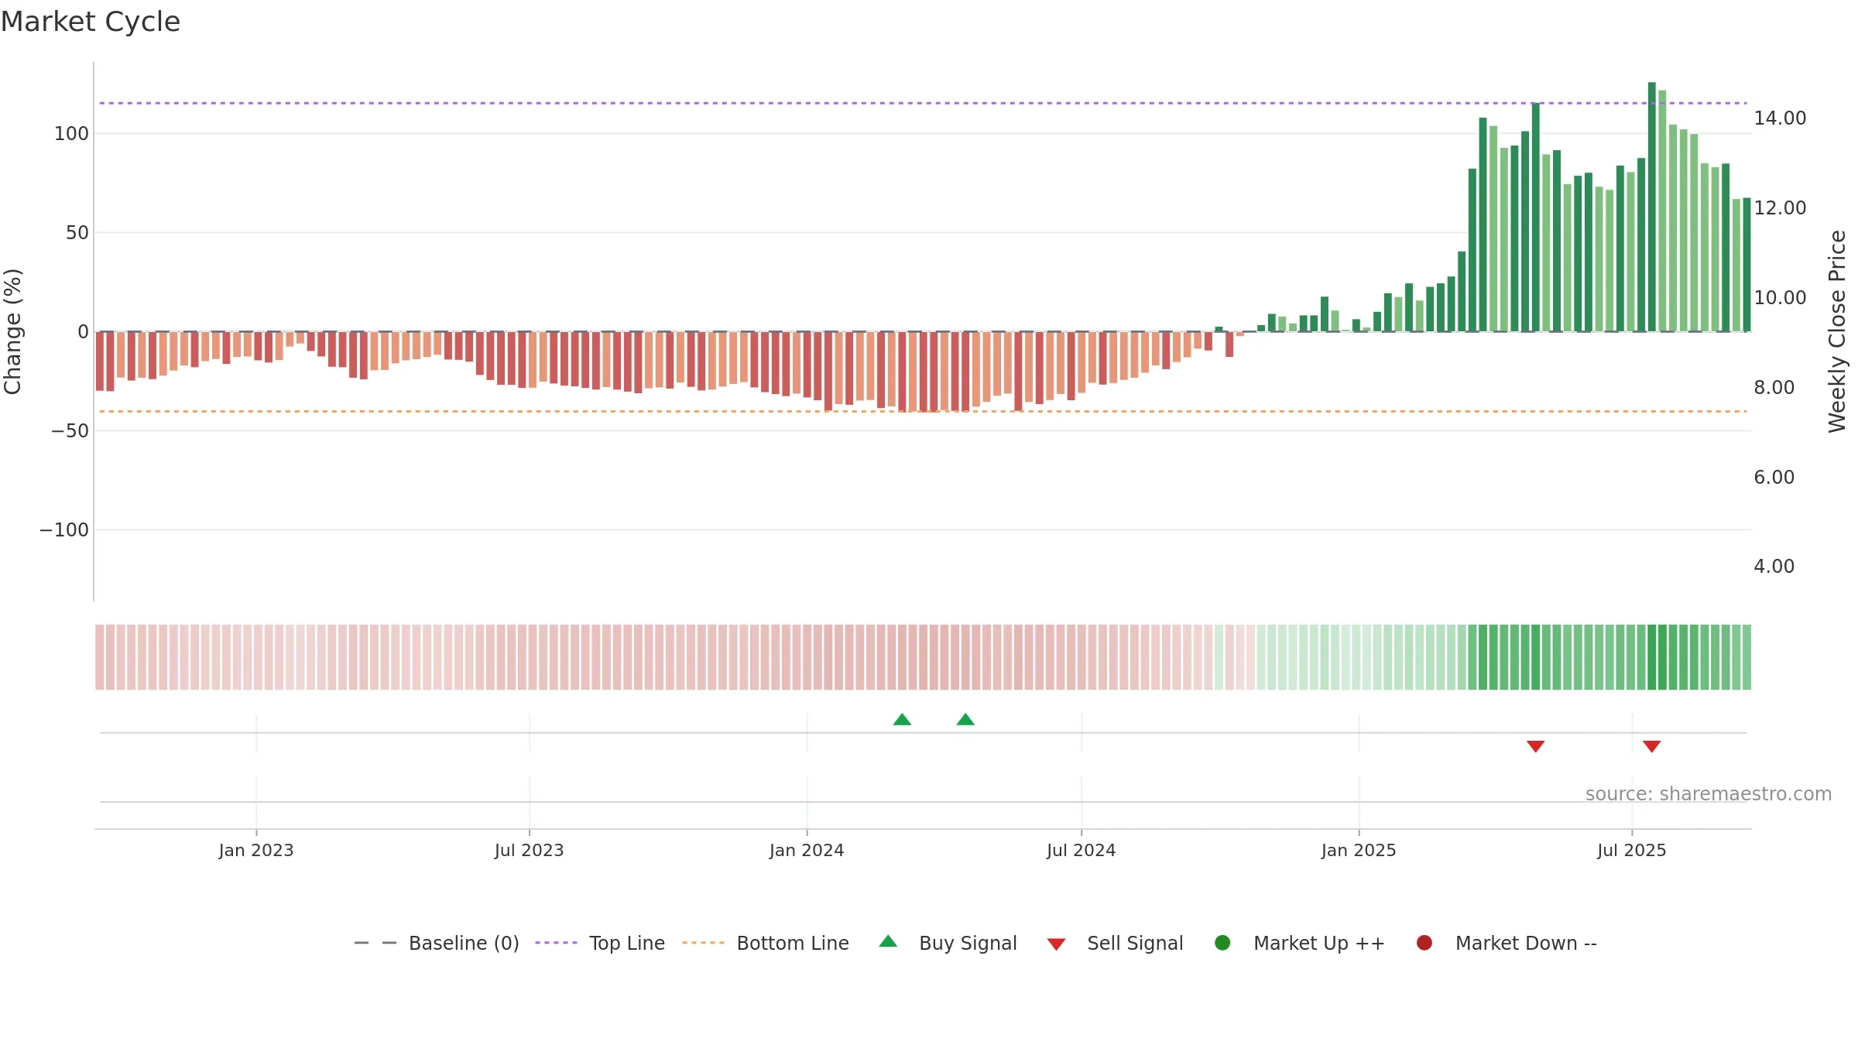Click the 14.00 price tick label
This screenshot has height=1045, width=1858.
click(x=1780, y=118)
